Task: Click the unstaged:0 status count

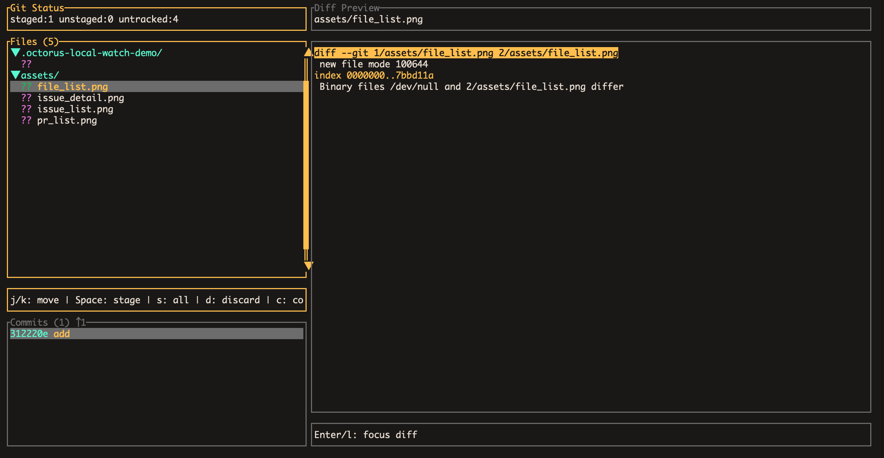Action: (86, 19)
